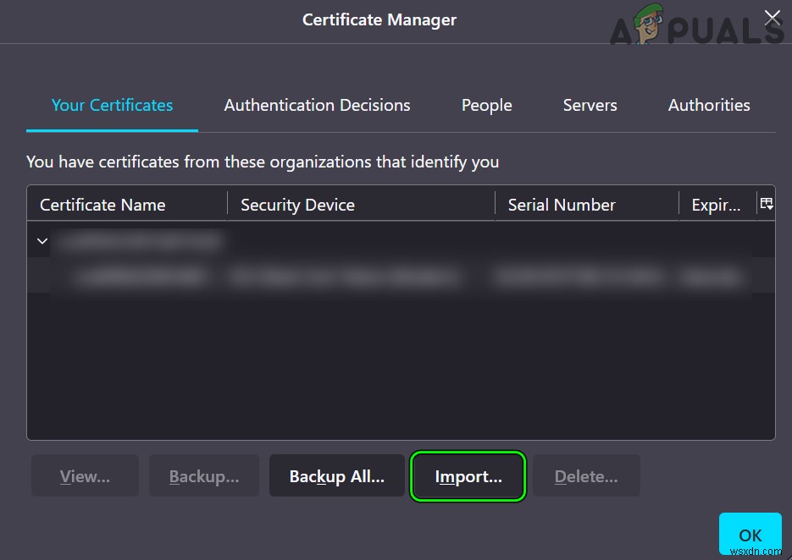The height and width of the screenshot is (560, 792).
Task: Click the dropdown arrow on the column chooser
Action: point(766,203)
